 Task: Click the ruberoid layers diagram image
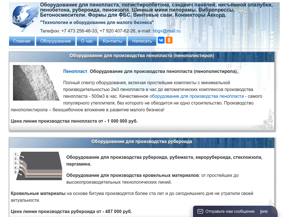[x=38, y=166]
